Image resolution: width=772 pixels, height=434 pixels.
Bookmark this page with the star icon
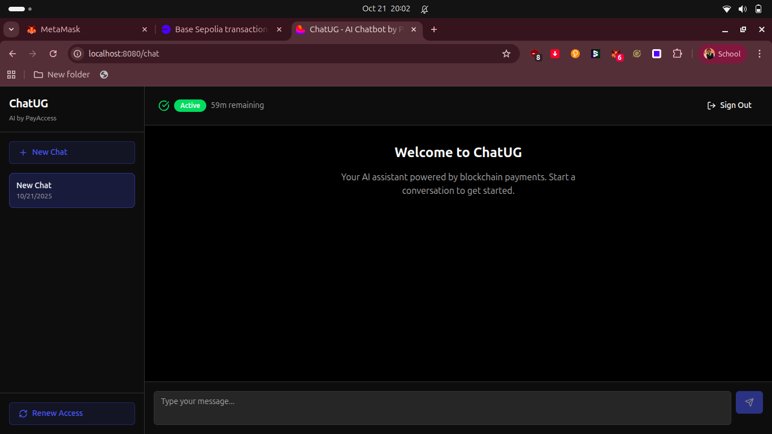click(x=506, y=54)
